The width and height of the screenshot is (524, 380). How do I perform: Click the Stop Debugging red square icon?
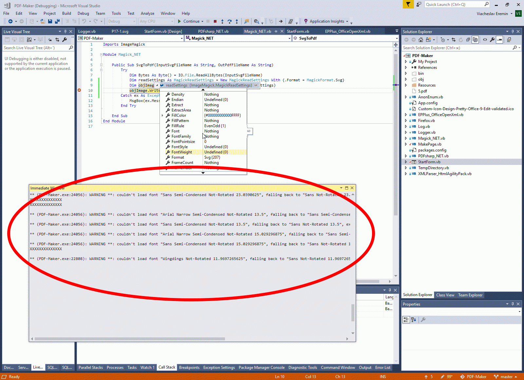[215, 22]
